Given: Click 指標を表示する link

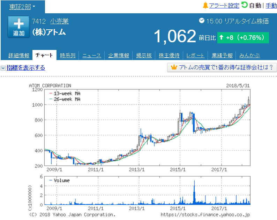Looking at the screenshot, I should click(x=26, y=68).
